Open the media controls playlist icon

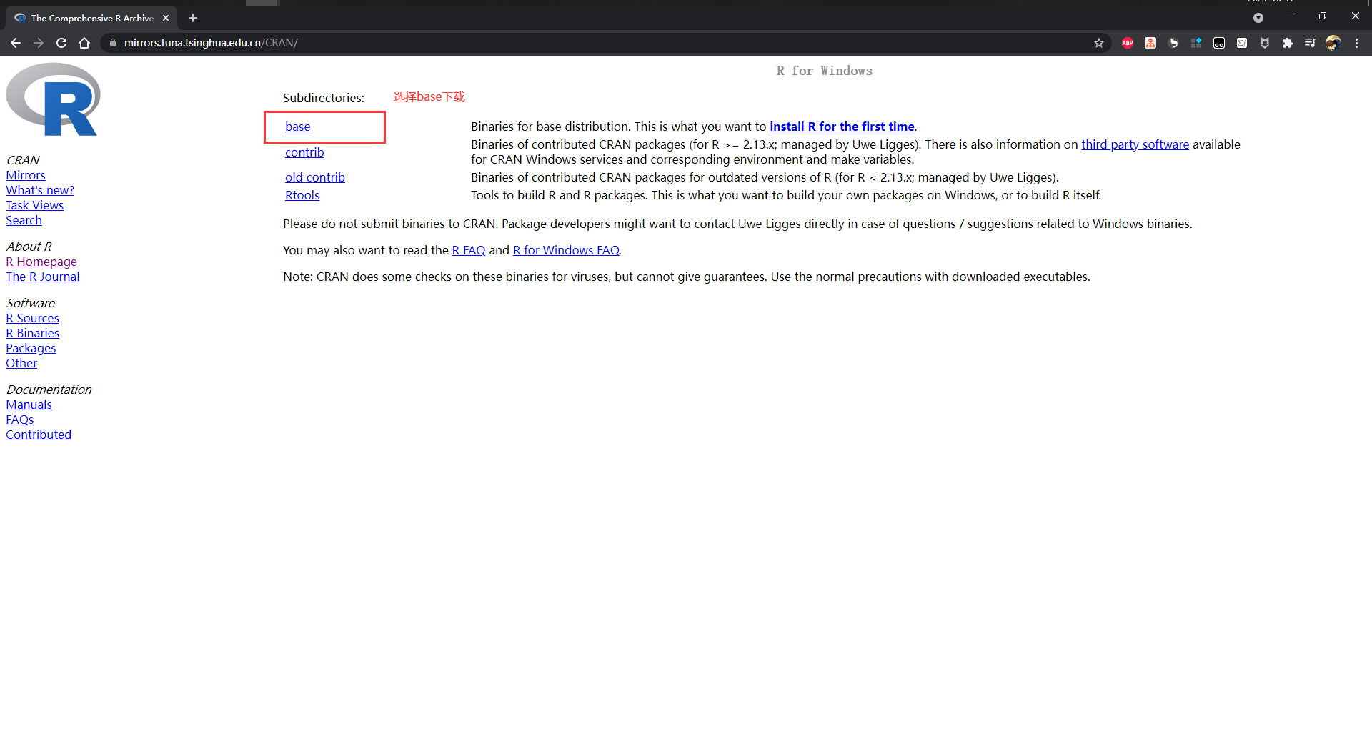(x=1310, y=43)
